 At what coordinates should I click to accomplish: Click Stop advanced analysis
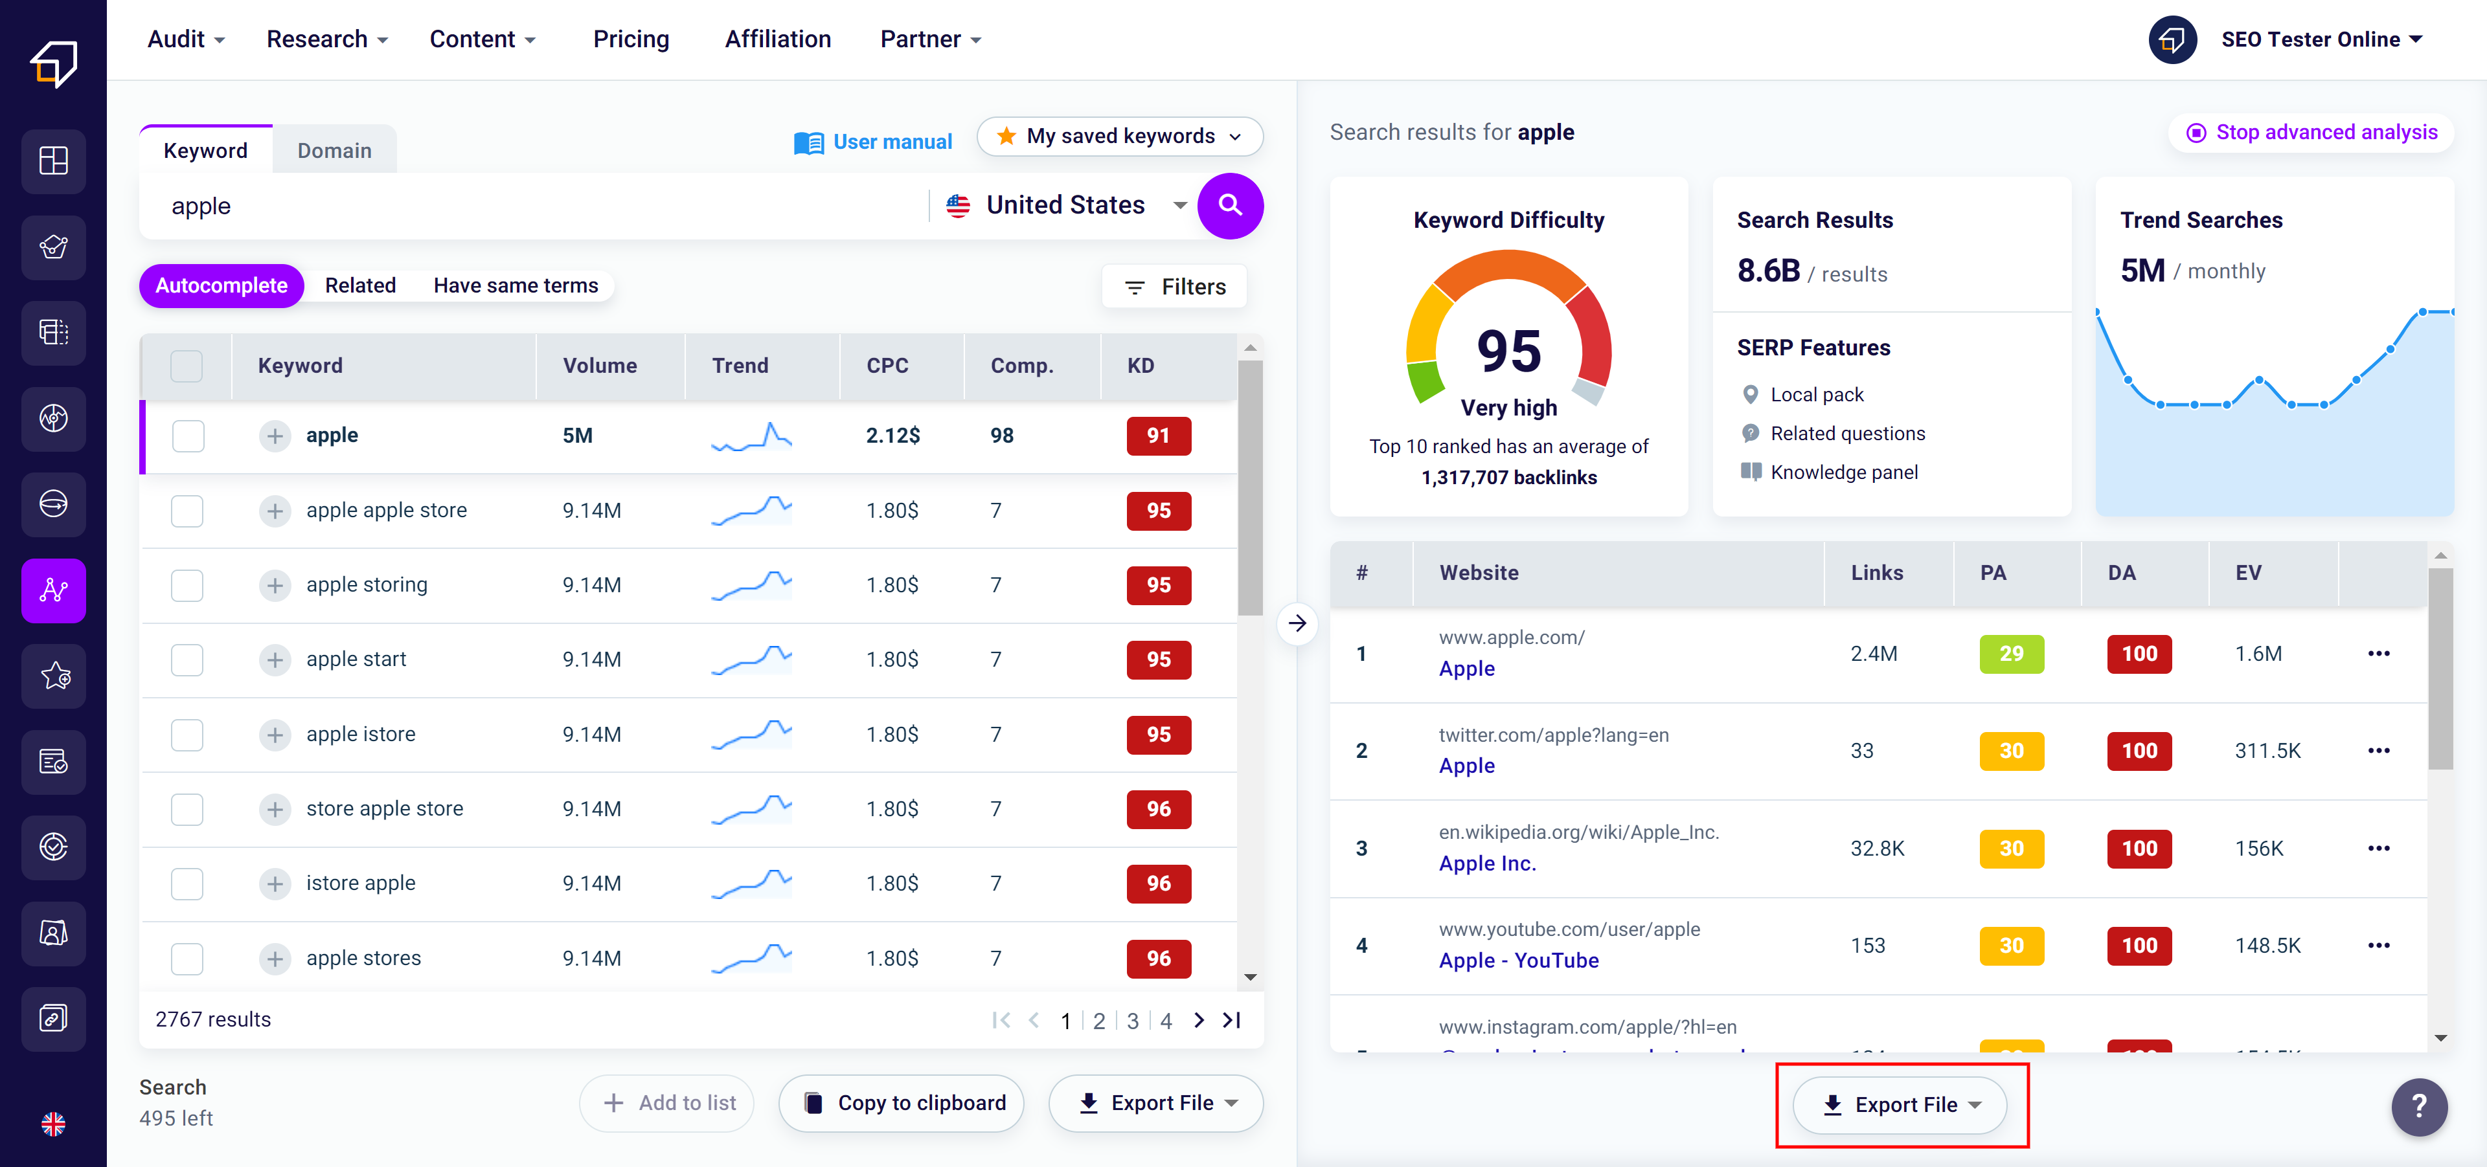pyautogui.click(x=2311, y=133)
